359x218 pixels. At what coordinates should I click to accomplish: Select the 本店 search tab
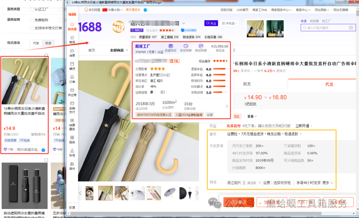coord(303,21)
